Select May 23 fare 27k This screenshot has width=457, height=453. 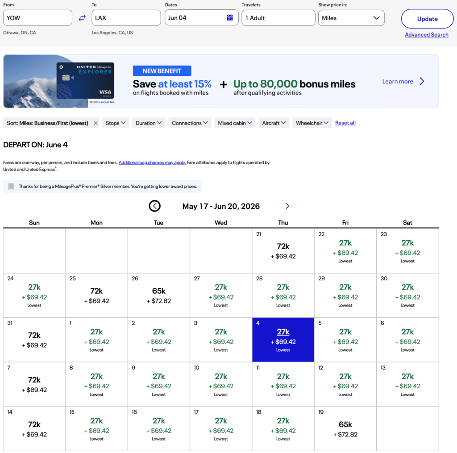[x=407, y=251]
